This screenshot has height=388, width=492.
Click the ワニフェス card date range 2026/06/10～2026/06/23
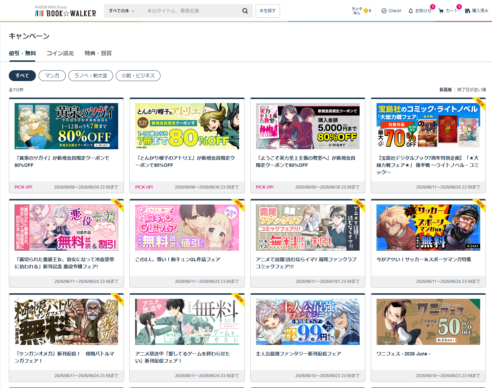pyautogui.click(x=448, y=376)
